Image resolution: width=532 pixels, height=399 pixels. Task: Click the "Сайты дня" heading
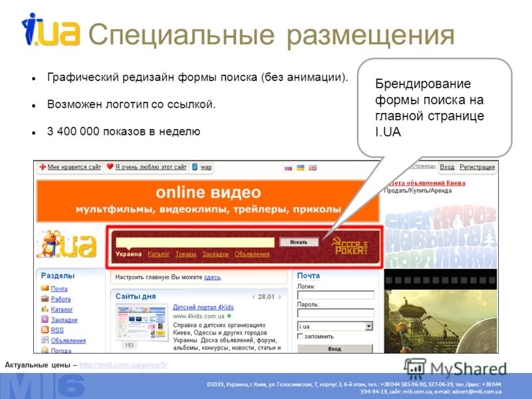136,296
